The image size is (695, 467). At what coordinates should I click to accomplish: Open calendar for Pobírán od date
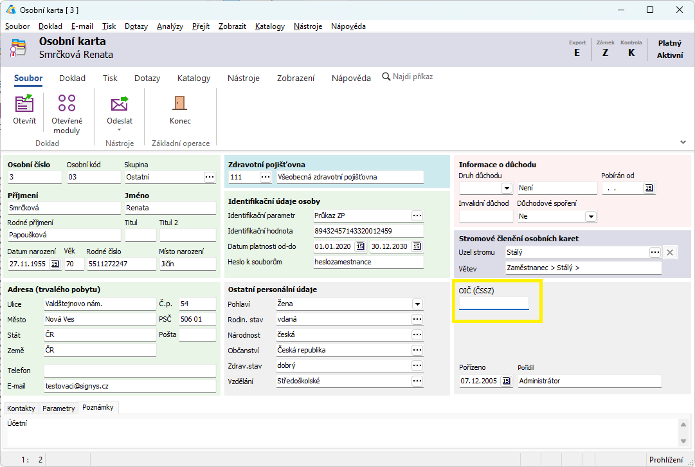pos(649,188)
